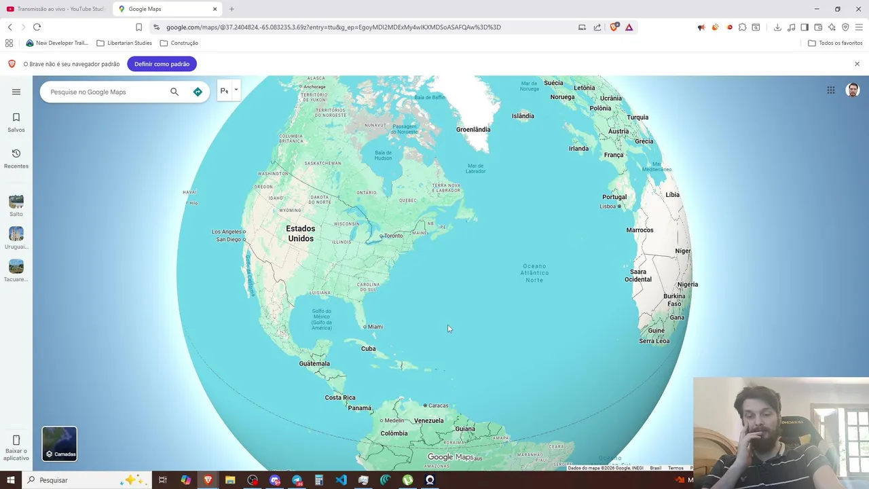Switch to Transmissão ao vivo YouTube Studio tab

(56, 9)
